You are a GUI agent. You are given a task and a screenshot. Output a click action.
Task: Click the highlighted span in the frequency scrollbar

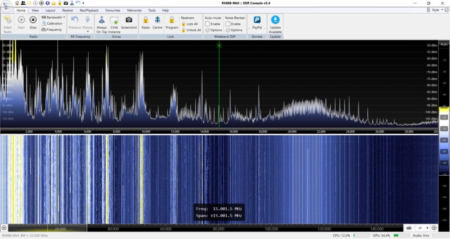(47, 228)
